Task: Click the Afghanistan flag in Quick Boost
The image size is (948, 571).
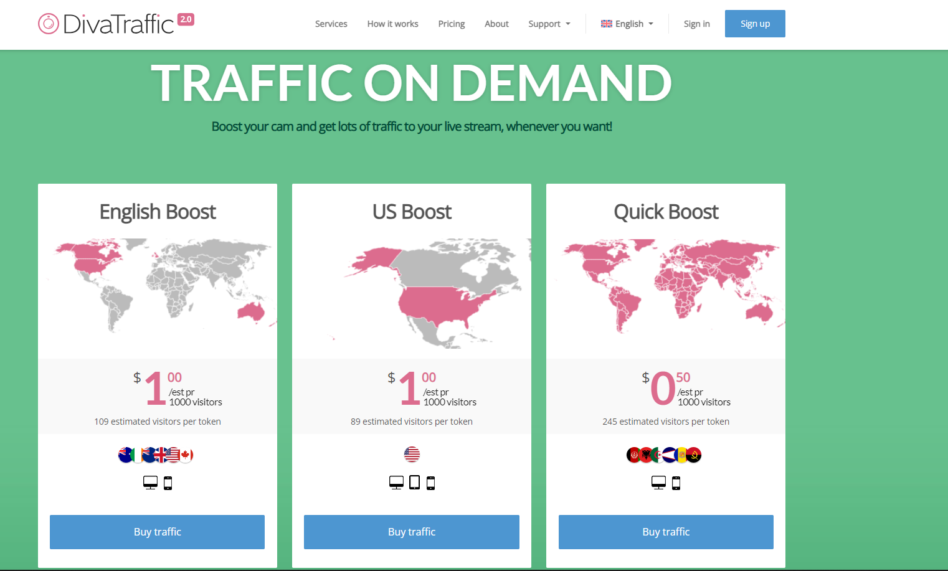Action: tap(633, 455)
